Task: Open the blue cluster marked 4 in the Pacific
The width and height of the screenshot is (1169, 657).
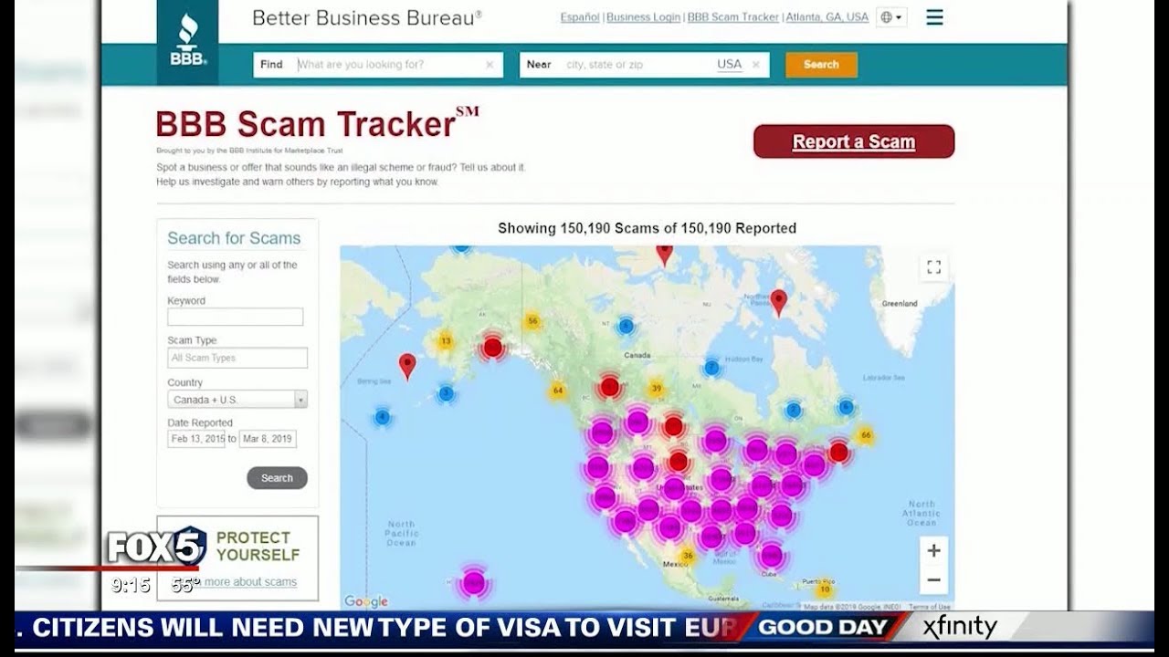Action: 382,418
